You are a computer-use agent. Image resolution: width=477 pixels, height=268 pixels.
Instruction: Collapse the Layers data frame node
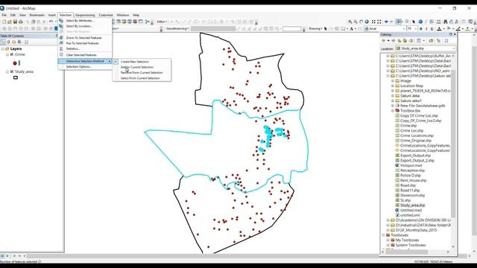(3, 48)
